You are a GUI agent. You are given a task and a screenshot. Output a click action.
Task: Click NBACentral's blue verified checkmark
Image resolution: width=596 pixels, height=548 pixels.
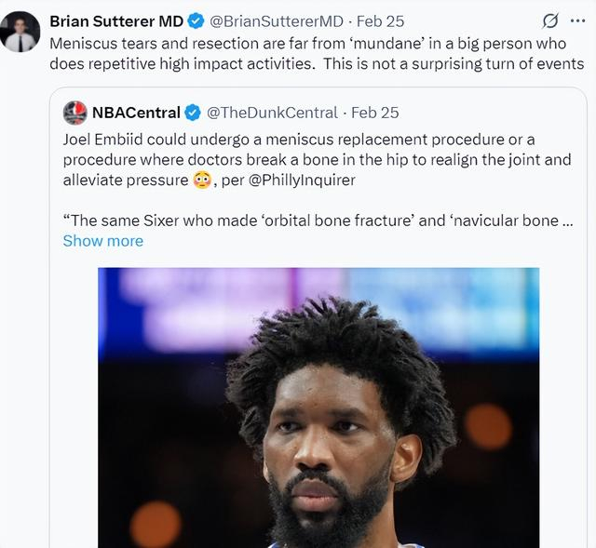point(193,113)
